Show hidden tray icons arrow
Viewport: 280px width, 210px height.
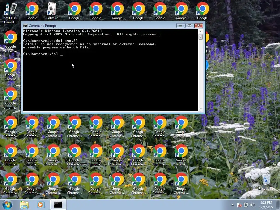coord(232,205)
